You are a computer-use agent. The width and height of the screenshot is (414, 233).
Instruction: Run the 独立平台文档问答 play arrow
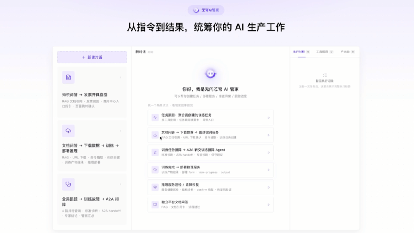269,205
